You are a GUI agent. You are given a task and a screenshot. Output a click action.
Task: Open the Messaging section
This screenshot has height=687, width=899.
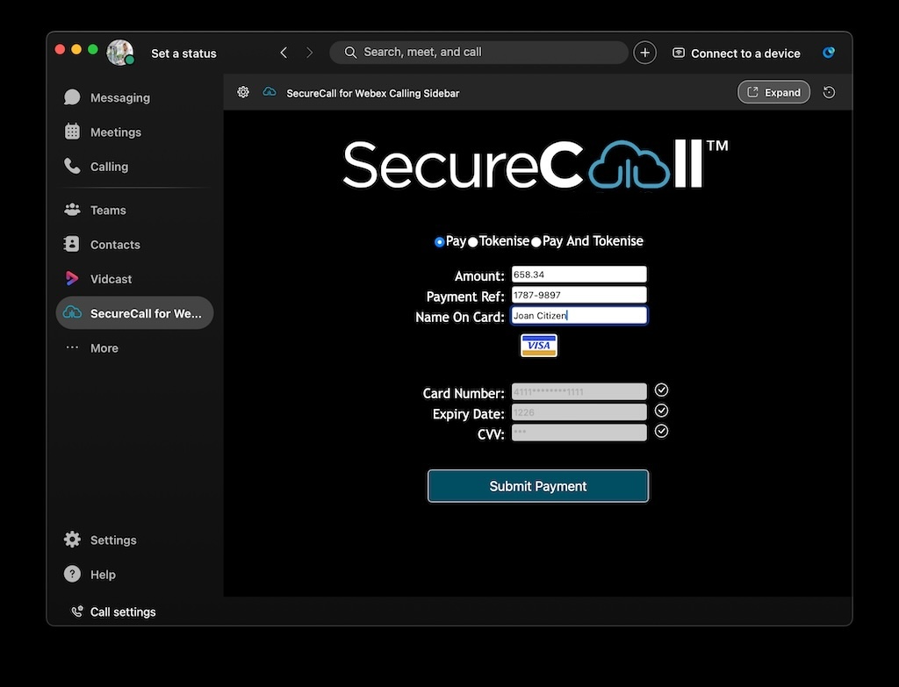[x=134, y=97]
